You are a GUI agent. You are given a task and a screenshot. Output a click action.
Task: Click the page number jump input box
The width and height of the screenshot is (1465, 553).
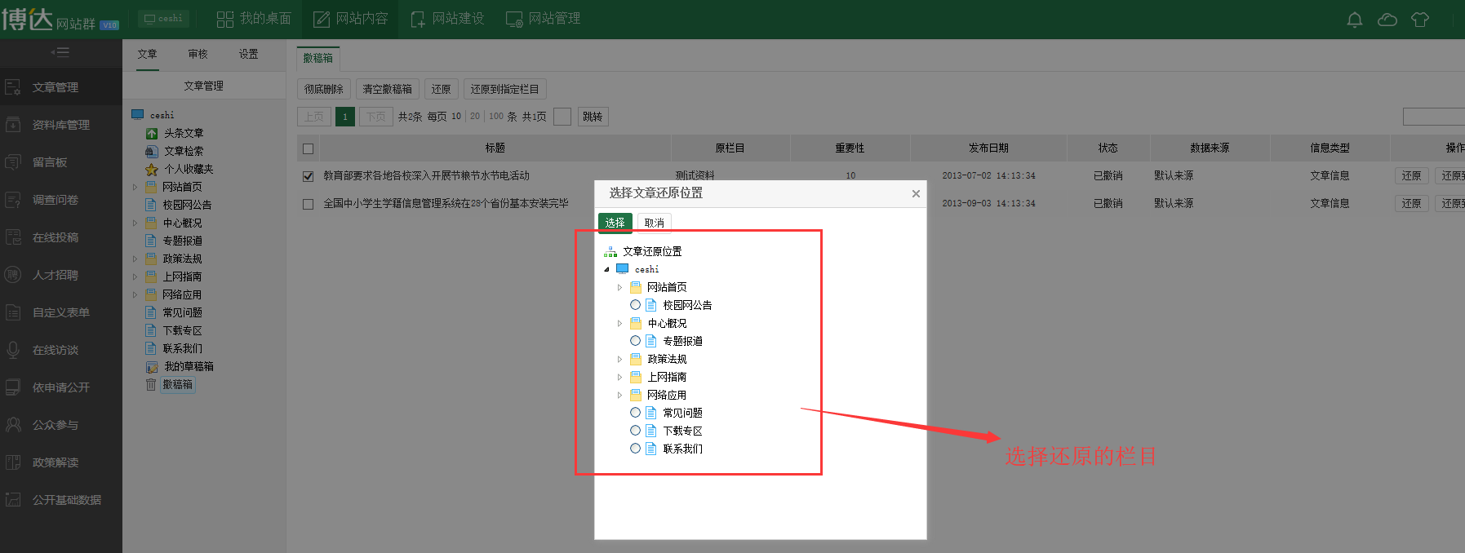pos(562,117)
